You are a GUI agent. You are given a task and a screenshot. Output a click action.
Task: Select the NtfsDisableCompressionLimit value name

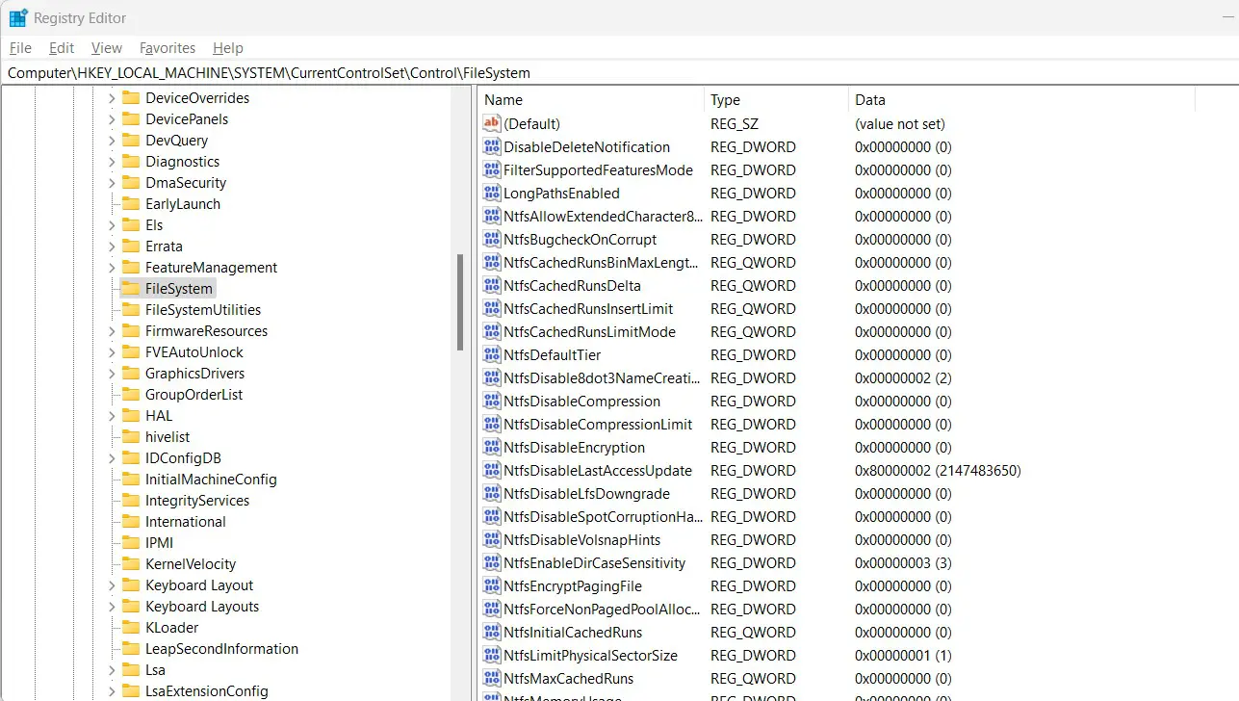[x=598, y=425]
